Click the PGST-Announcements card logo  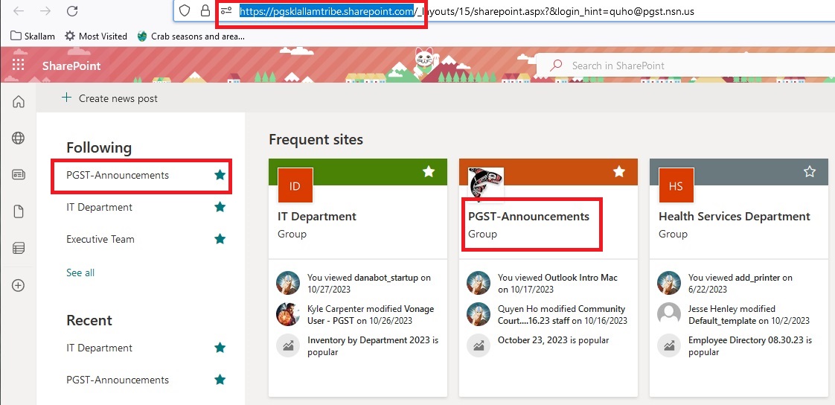tap(485, 185)
